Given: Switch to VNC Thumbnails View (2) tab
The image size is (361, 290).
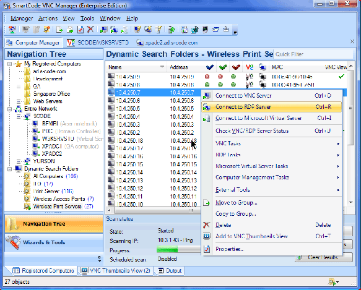Looking at the screenshot, I should click(116, 271).
